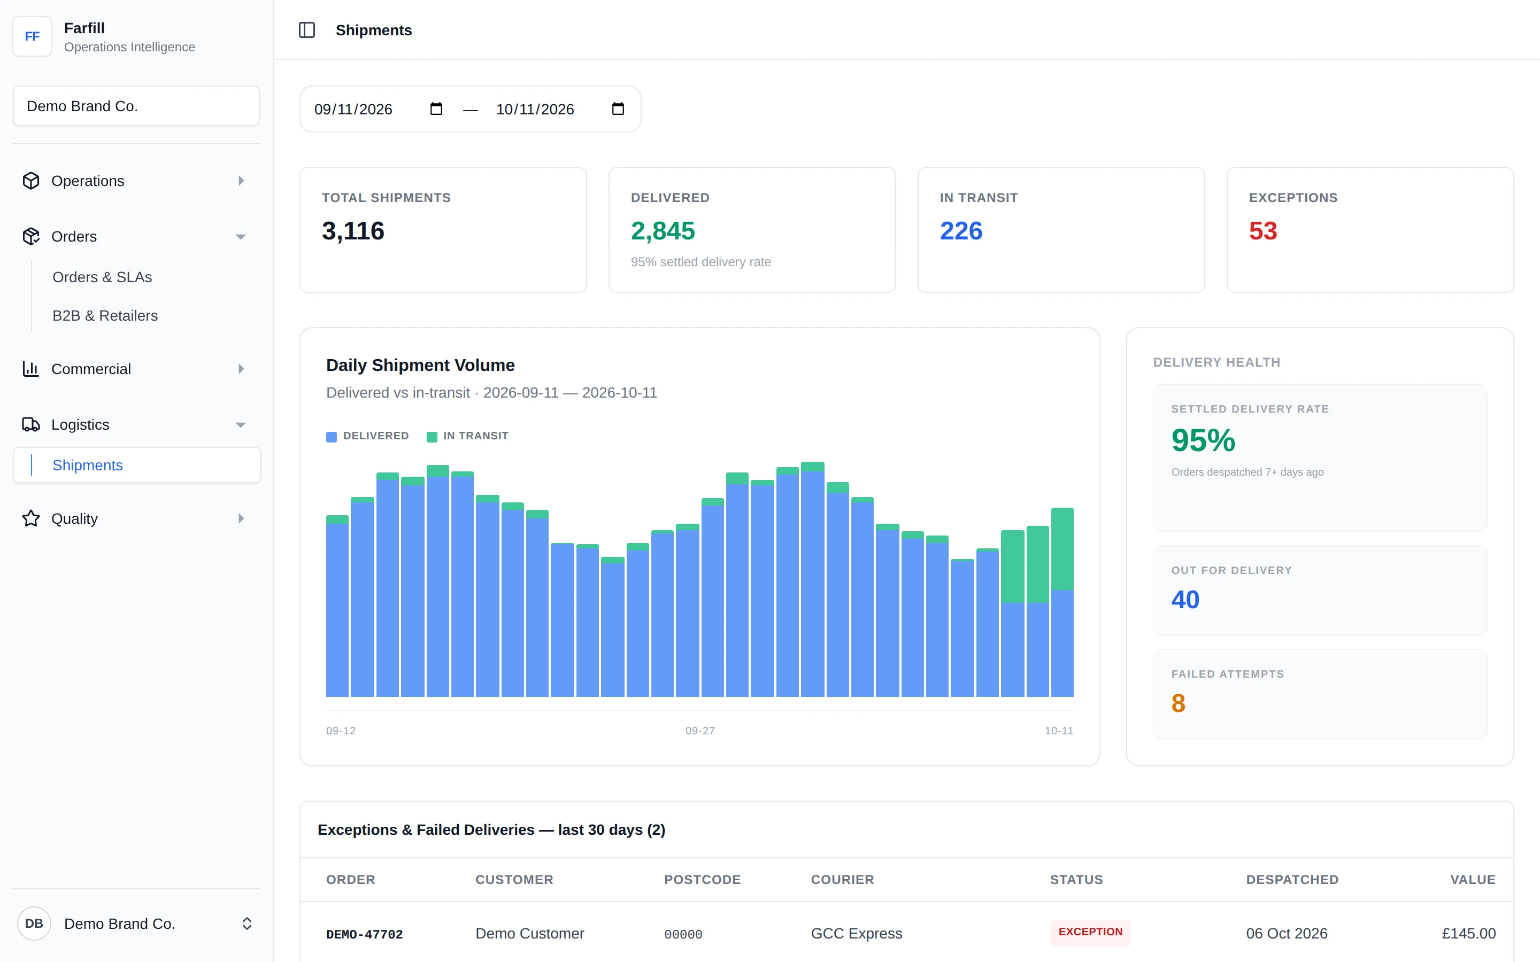1540x962 pixels.
Task: Click the GCC Express courier cell
Action: pyautogui.click(x=856, y=933)
